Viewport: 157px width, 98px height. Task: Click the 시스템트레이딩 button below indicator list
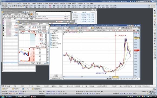tap(56, 79)
